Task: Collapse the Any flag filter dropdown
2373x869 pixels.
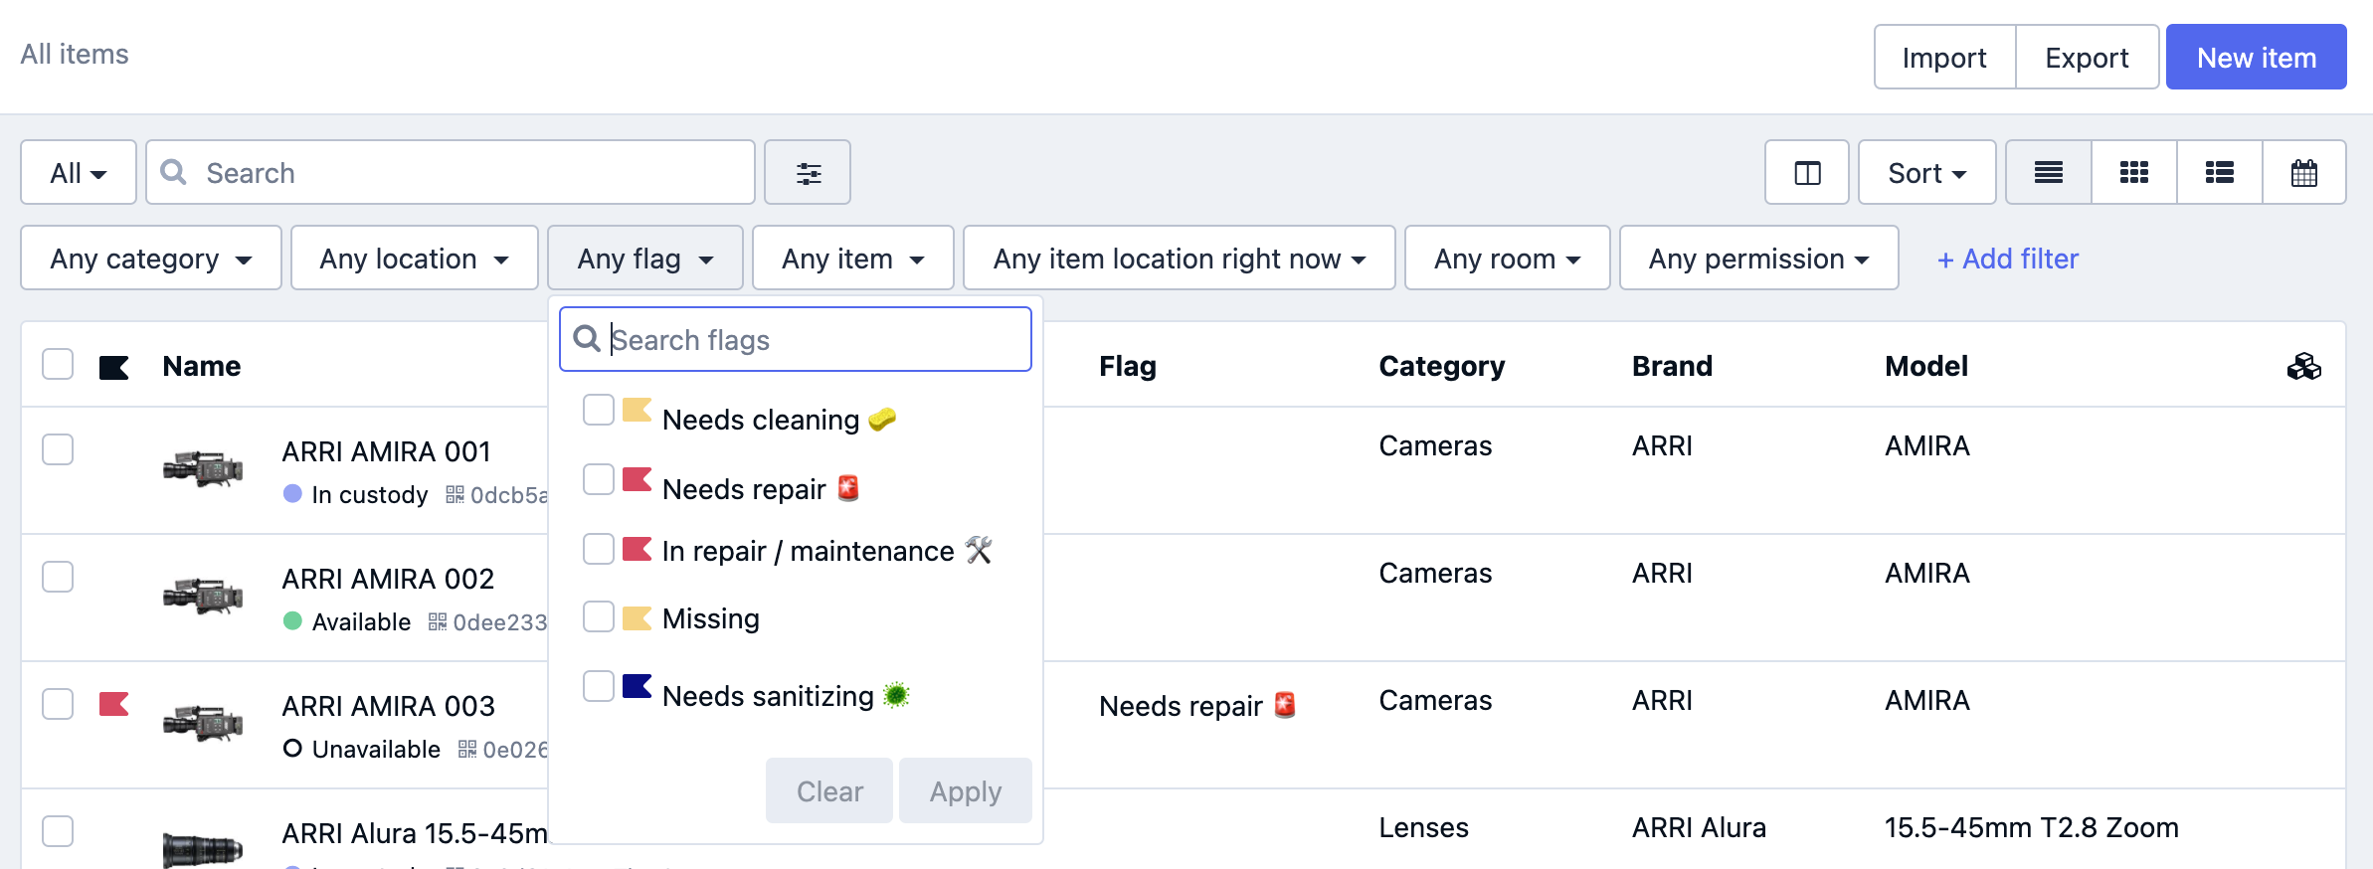Action: coord(645,259)
